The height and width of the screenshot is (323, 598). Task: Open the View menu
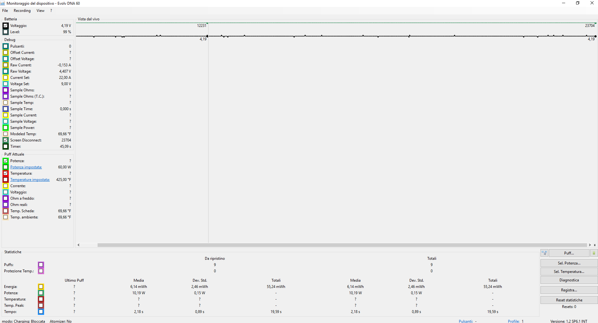point(40,11)
